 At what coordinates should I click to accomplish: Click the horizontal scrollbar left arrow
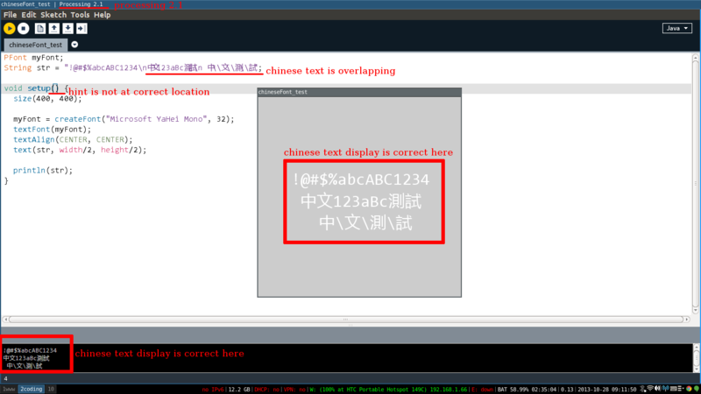pyautogui.click(x=5, y=320)
